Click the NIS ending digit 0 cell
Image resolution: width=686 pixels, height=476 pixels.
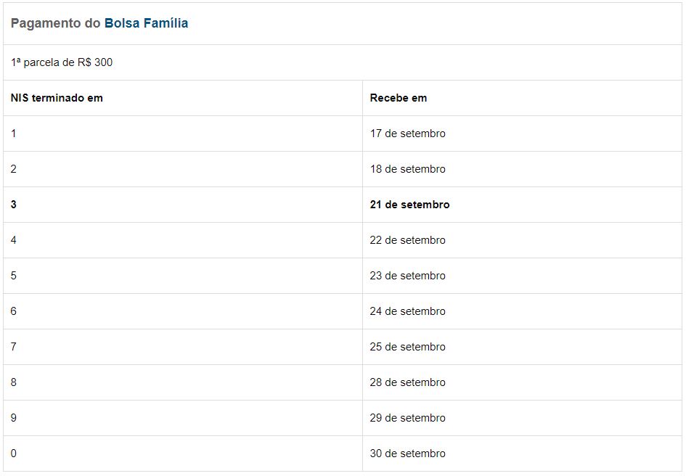pos(183,454)
